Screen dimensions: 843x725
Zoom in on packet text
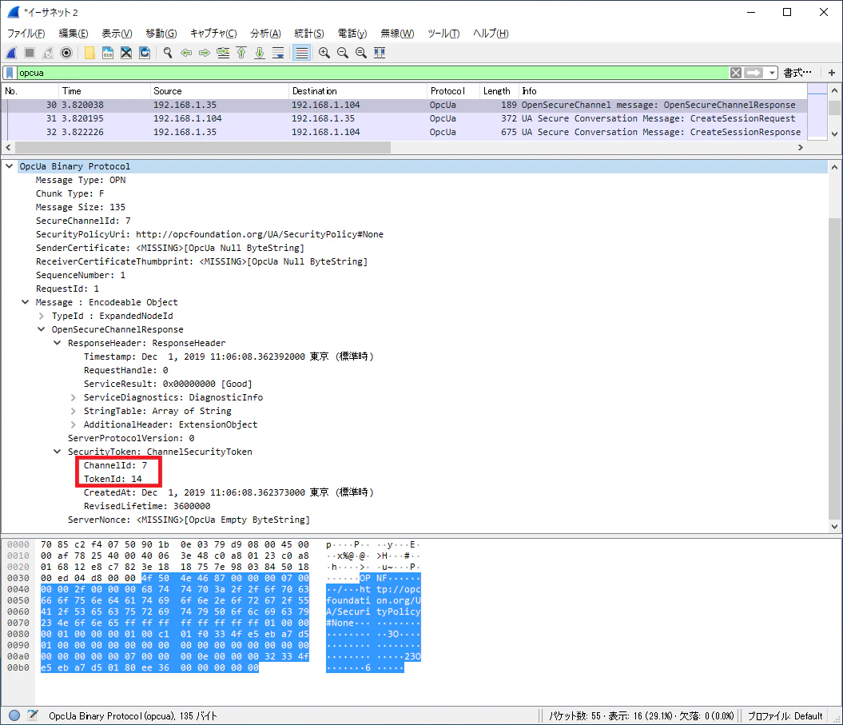point(324,53)
